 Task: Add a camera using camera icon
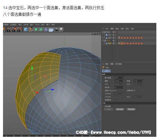[x=56, y=30]
